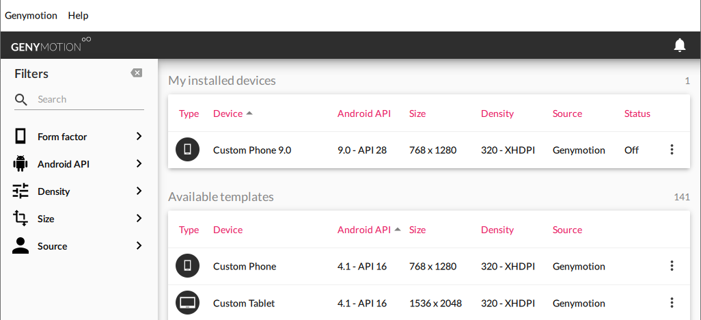Screen dimensions: 701x320
Task: Click the Source person icon
Action: [x=20, y=245]
